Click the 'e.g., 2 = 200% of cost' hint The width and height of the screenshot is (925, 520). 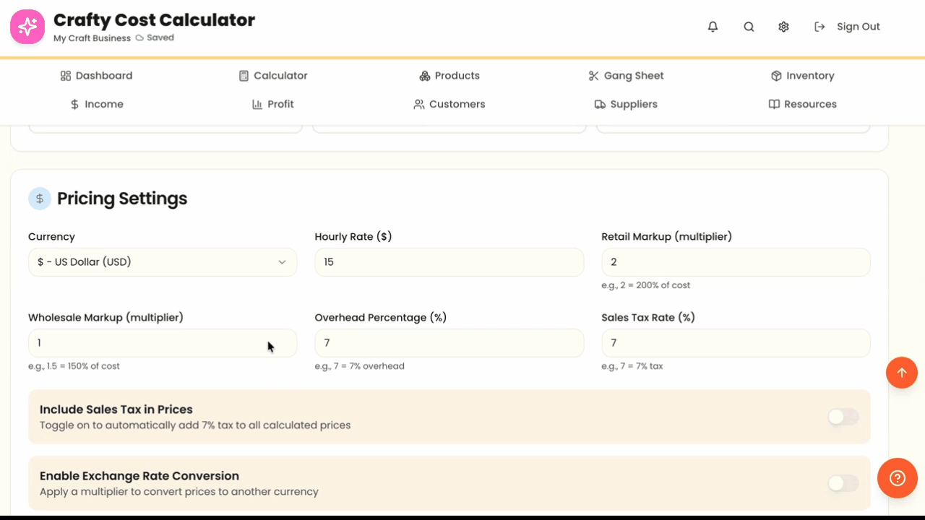coord(645,285)
